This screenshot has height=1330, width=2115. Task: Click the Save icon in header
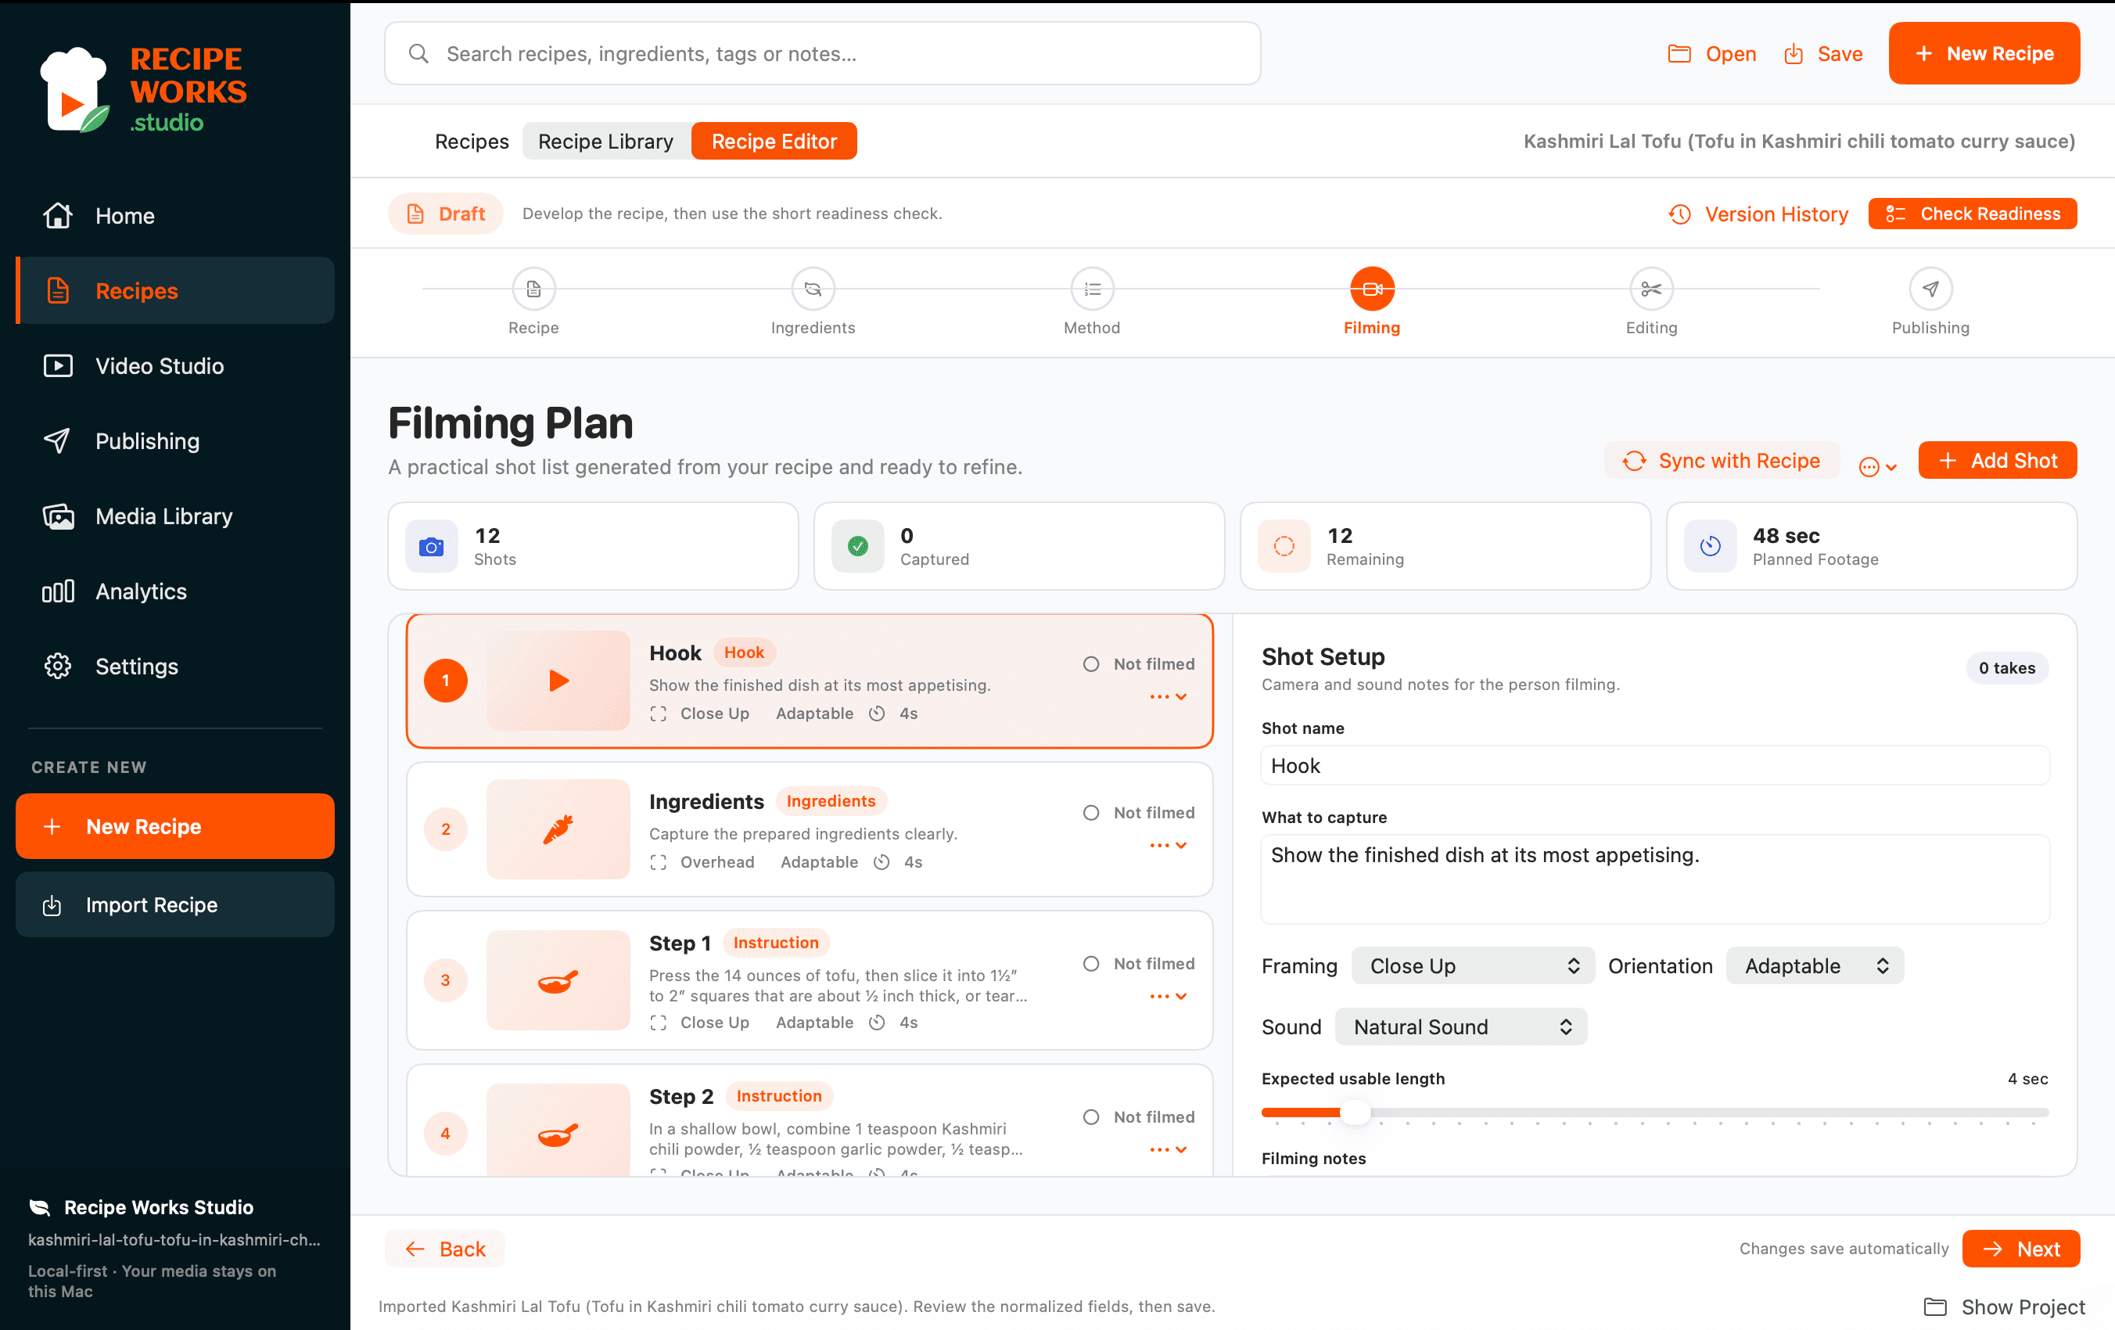tap(1793, 53)
